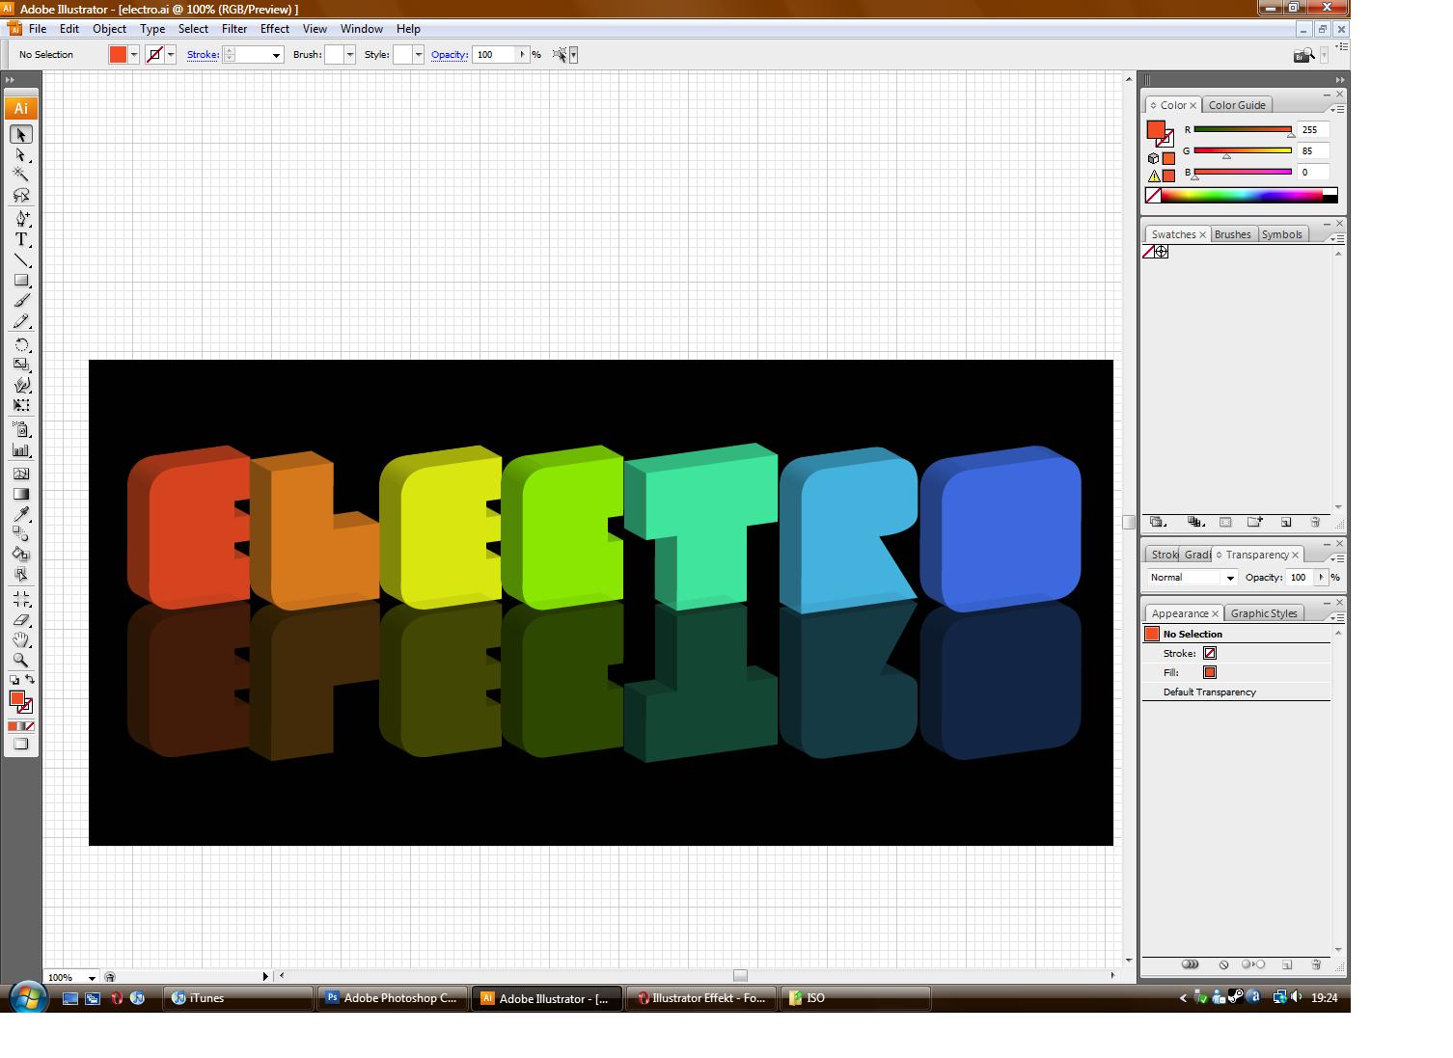Toggle the screen mode button in the toolbox
The width and height of the screenshot is (1453, 1058).
tap(21, 745)
